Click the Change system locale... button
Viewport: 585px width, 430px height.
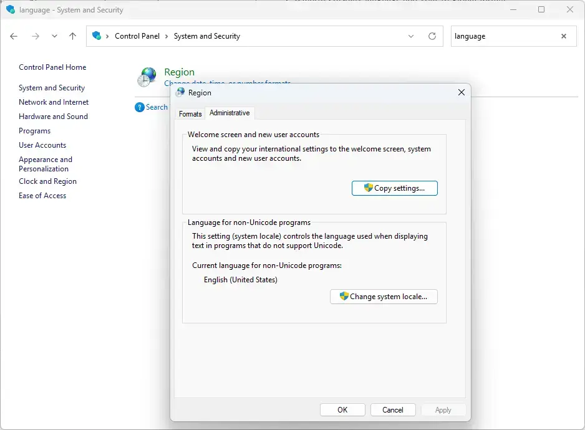384,297
